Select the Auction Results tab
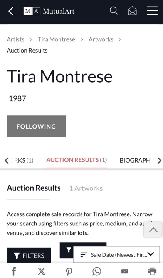 (76, 160)
